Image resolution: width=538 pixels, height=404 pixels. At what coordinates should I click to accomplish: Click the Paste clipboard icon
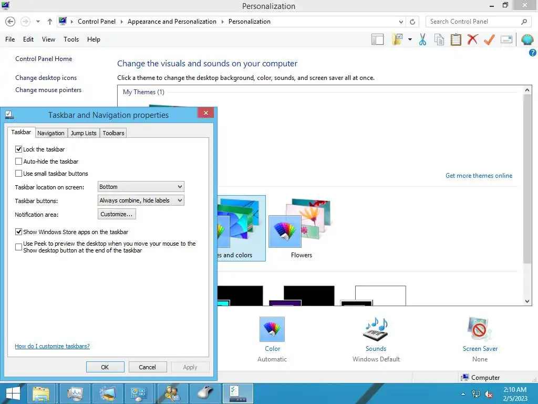click(456, 39)
